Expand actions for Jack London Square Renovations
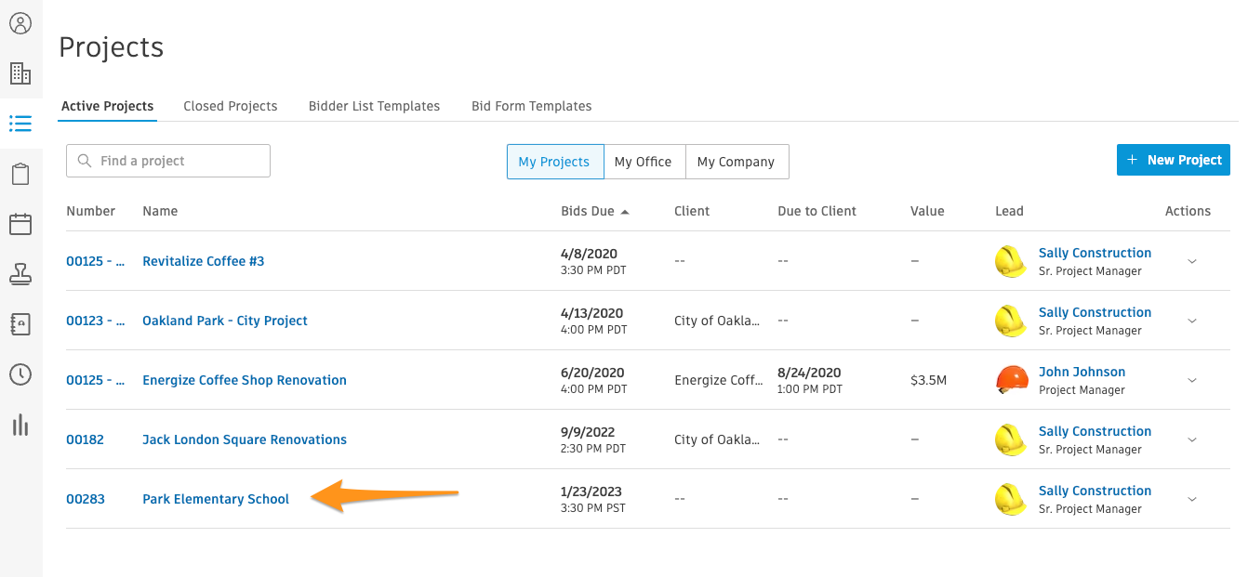This screenshot has height=577, width=1248. (x=1192, y=439)
